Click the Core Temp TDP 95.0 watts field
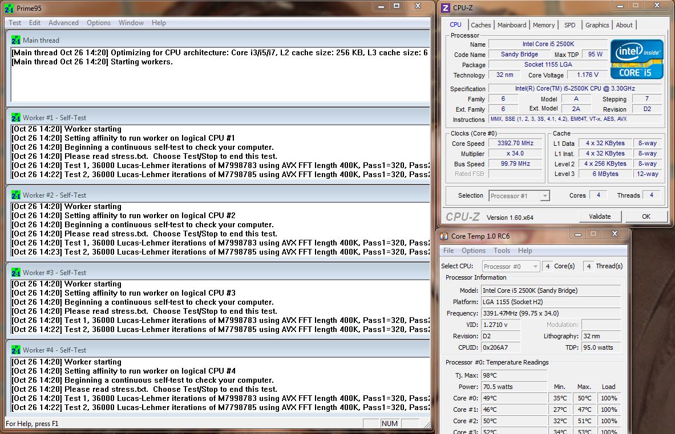This screenshot has width=675, height=434. pos(601,347)
